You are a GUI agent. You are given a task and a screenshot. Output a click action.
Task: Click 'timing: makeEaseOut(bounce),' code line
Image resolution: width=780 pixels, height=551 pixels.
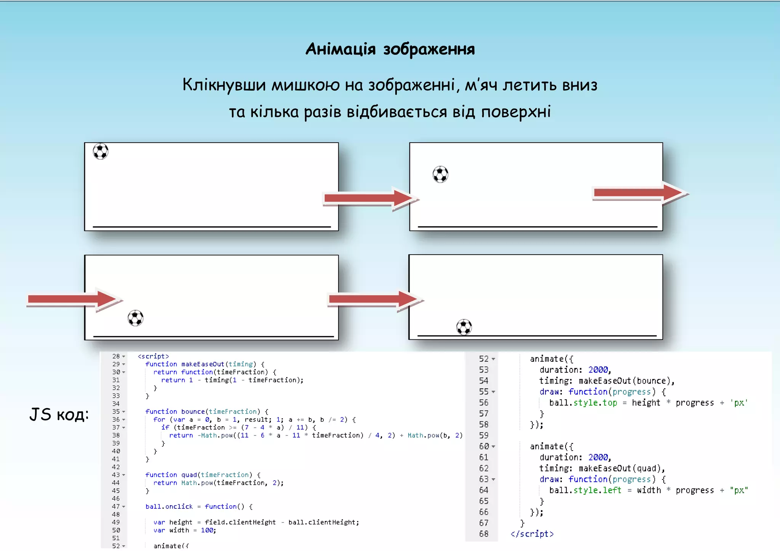607,381
